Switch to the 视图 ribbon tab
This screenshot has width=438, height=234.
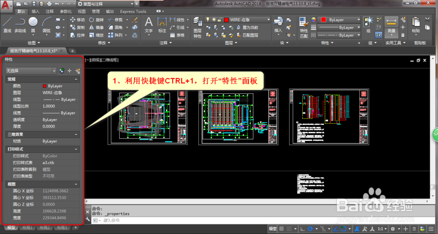81,11
